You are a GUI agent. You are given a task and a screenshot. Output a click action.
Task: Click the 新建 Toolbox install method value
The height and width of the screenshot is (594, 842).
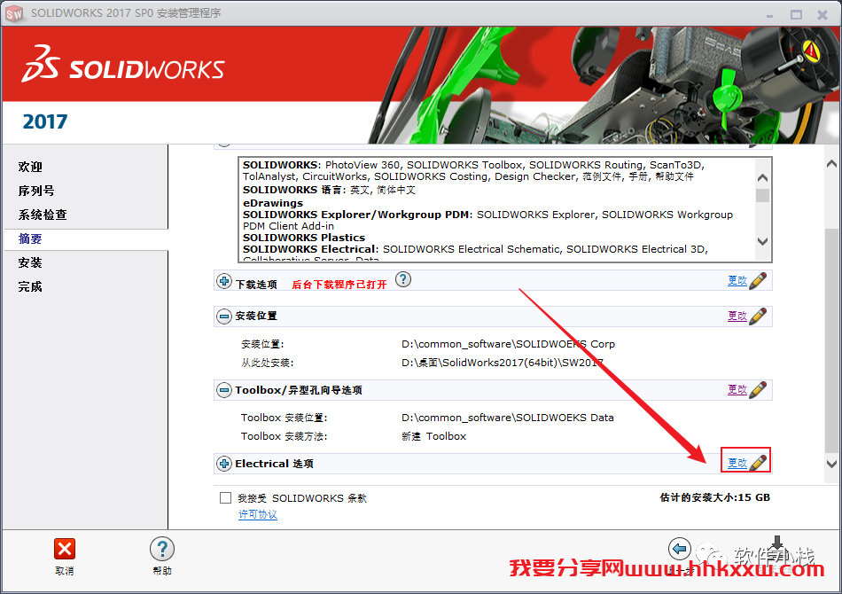(434, 437)
